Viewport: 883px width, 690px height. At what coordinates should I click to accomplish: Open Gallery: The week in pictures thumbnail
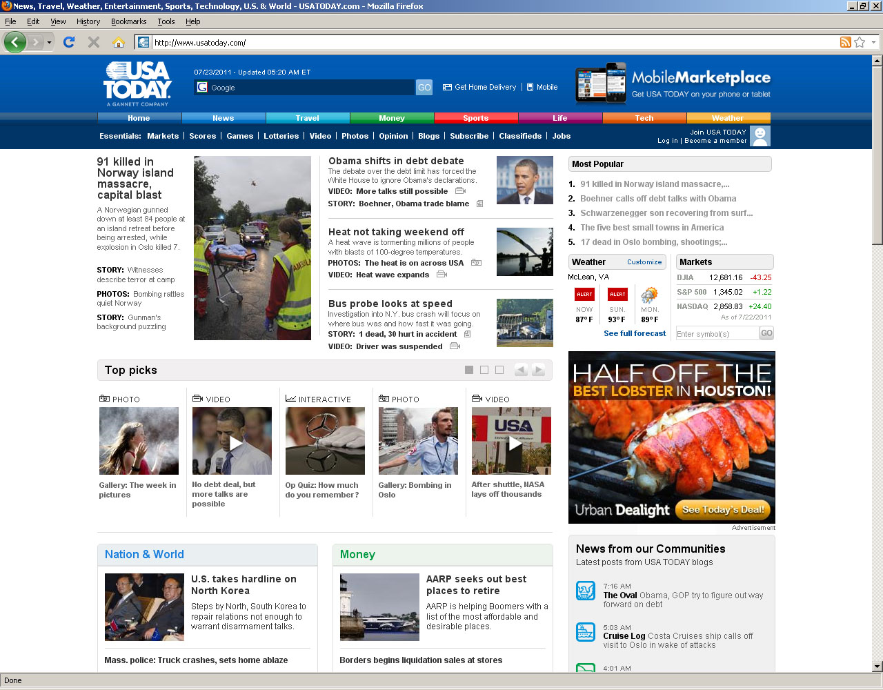139,440
